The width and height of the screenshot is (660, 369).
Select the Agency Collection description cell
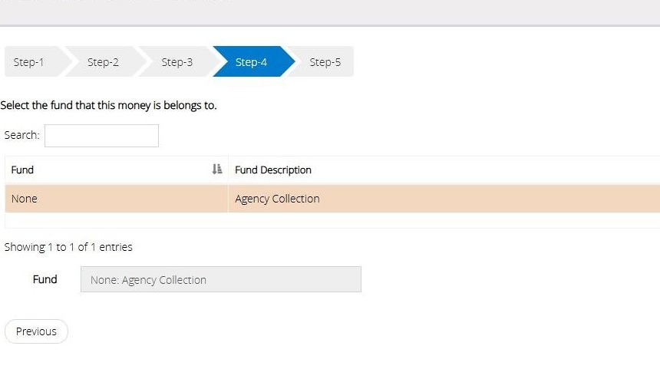click(x=277, y=199)
